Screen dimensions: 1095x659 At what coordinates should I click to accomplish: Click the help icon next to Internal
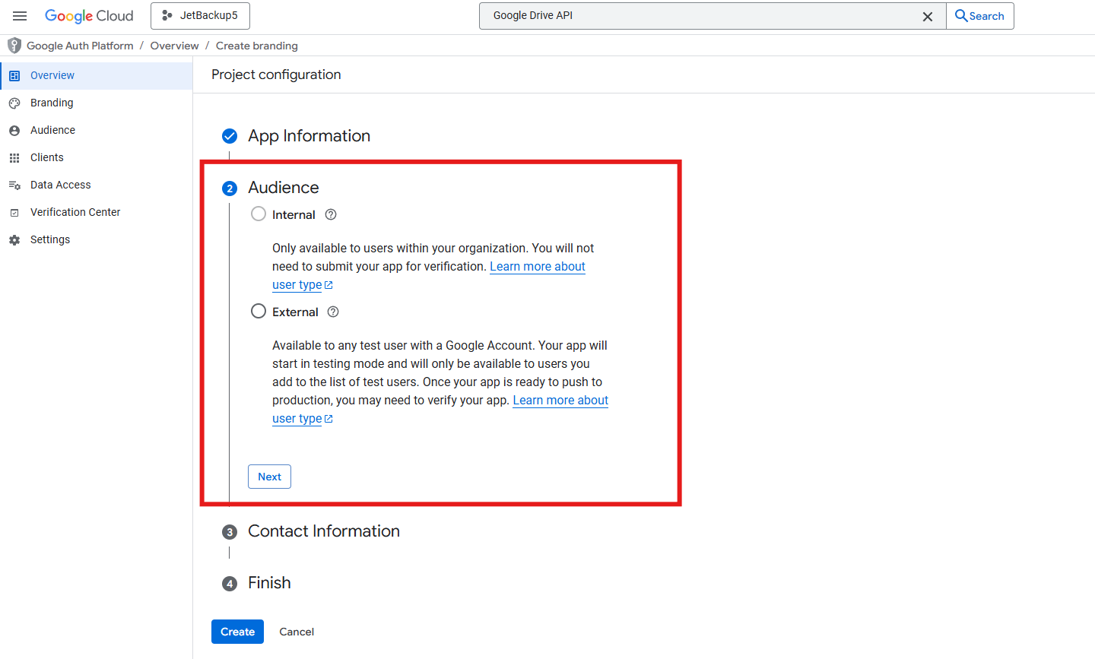click(x=331, y=214)
